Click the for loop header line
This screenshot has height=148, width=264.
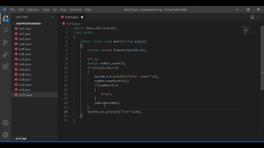click(x=103, y=68)
